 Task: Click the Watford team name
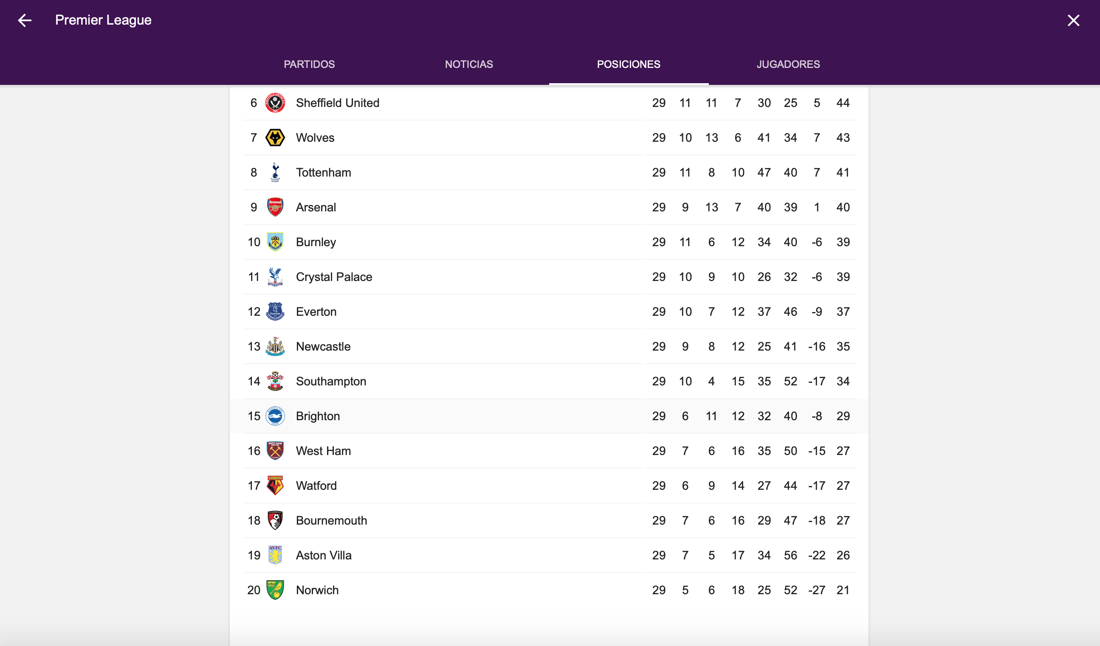coord(316,486)
